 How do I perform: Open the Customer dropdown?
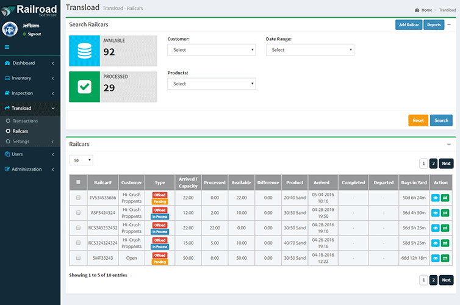(x=211, y=50)
